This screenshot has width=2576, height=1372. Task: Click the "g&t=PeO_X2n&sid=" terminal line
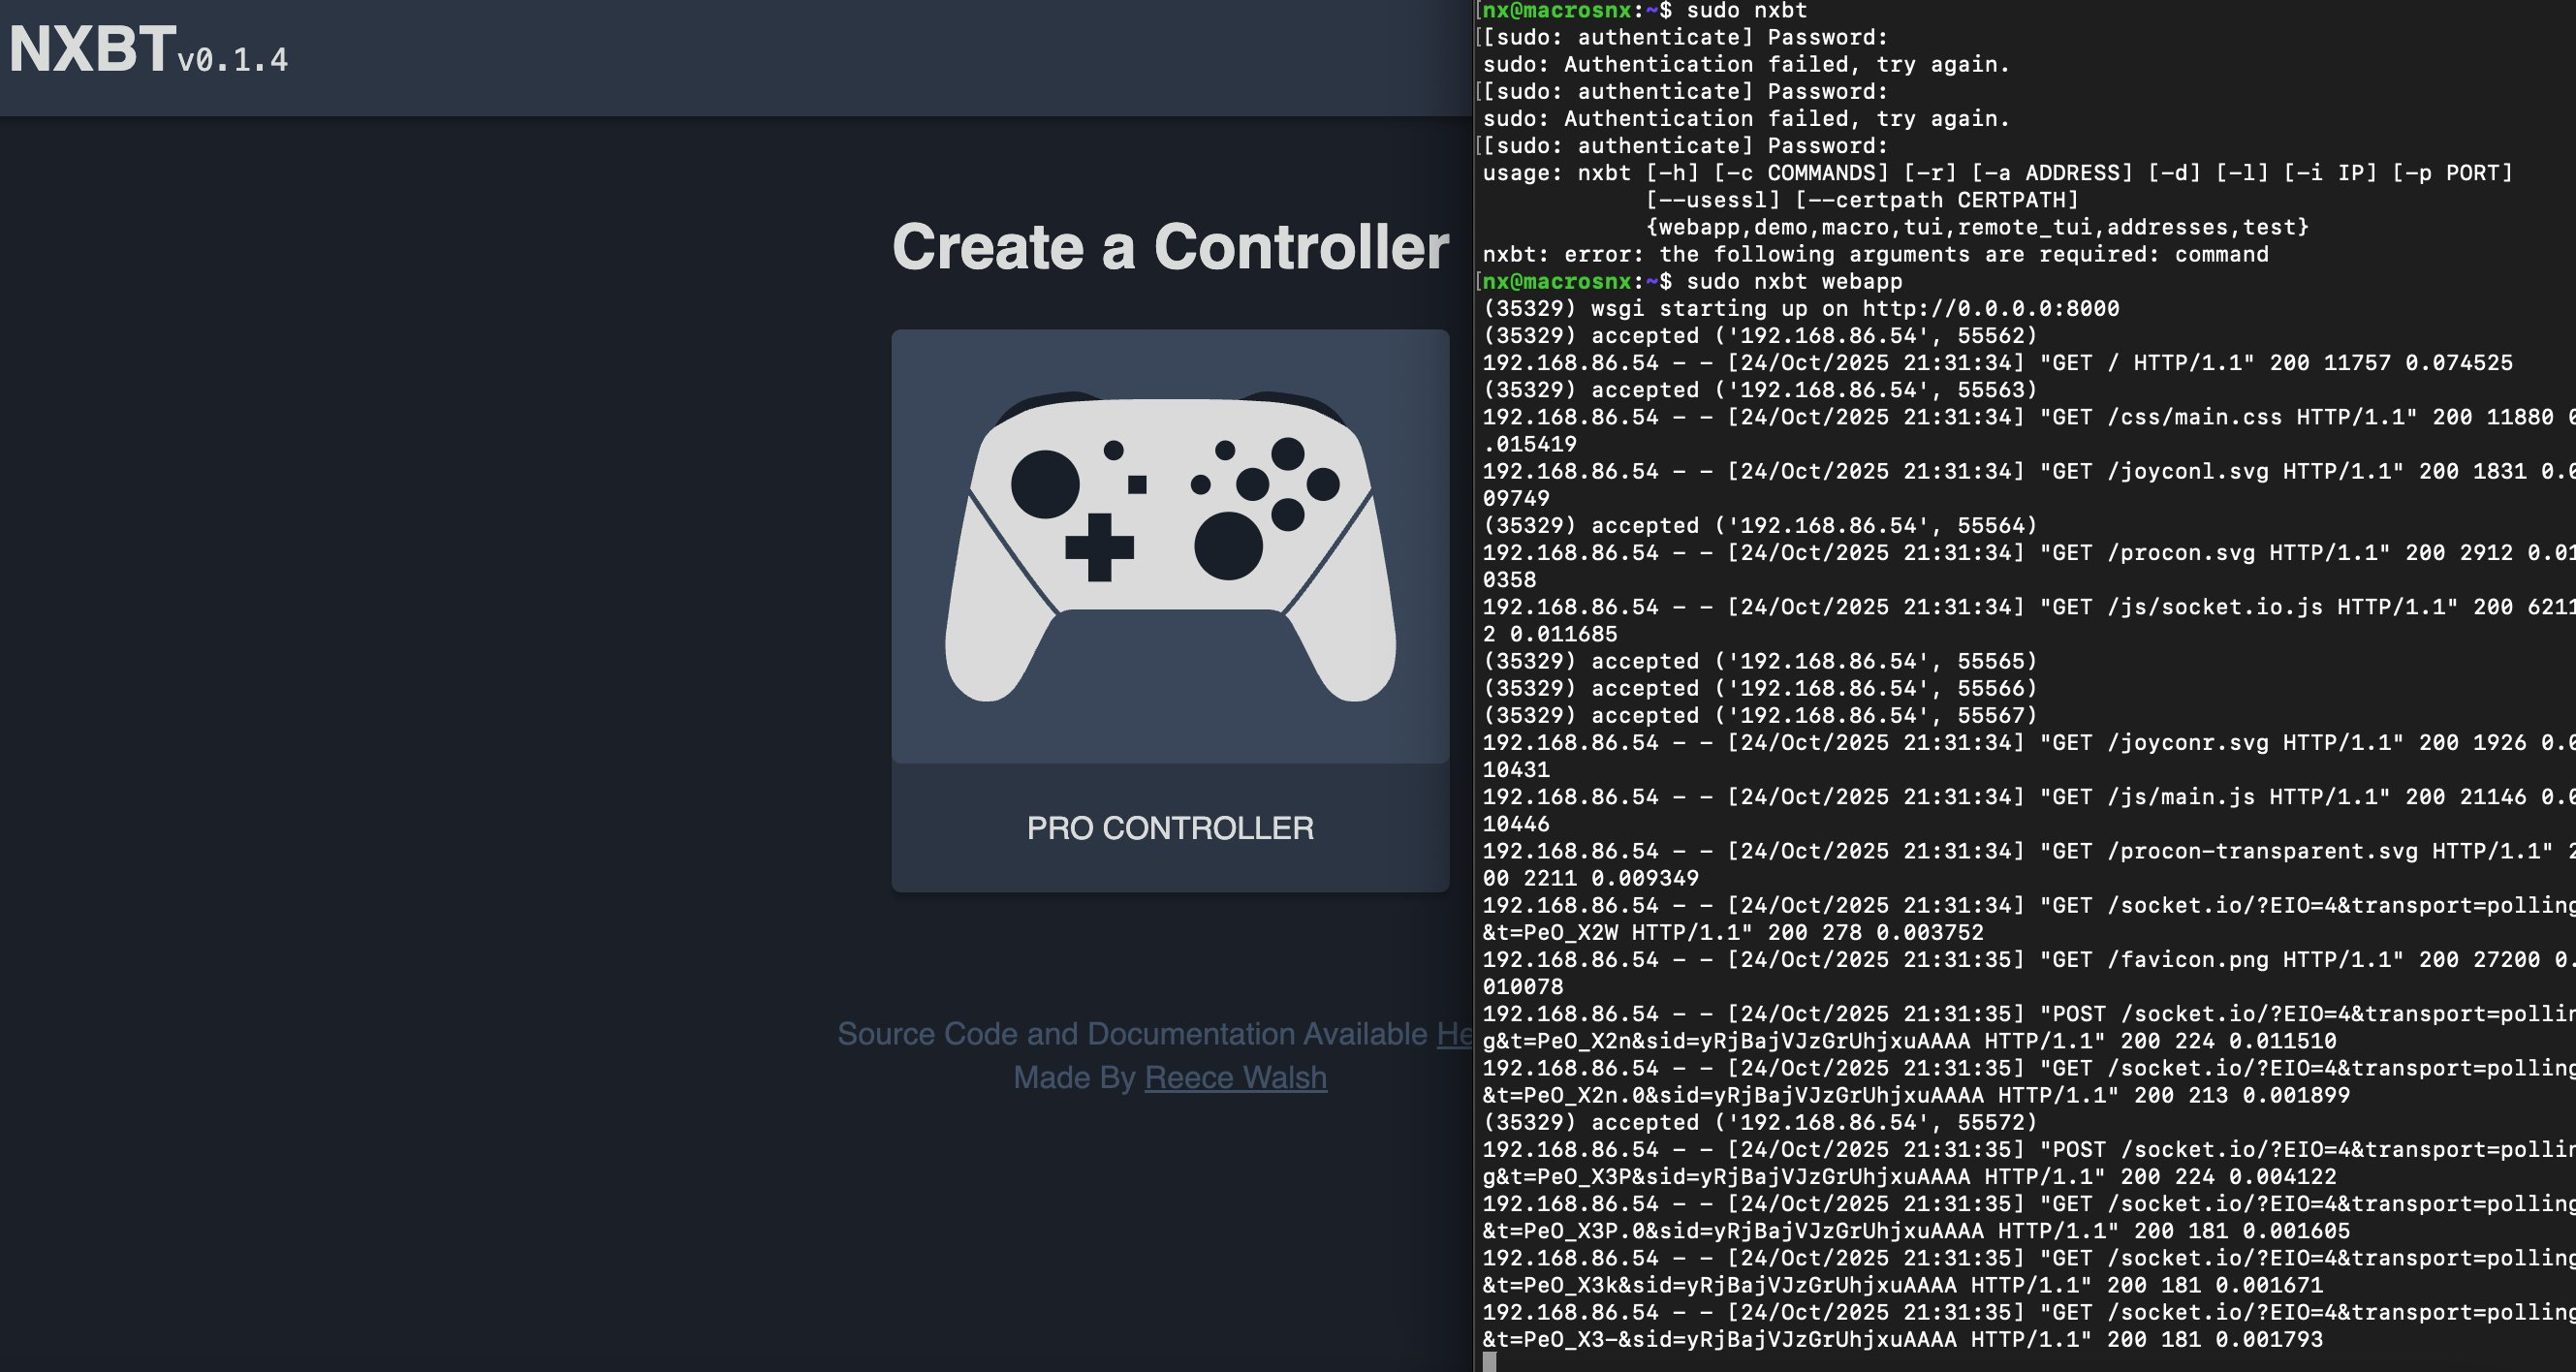click(1909, 1041)
